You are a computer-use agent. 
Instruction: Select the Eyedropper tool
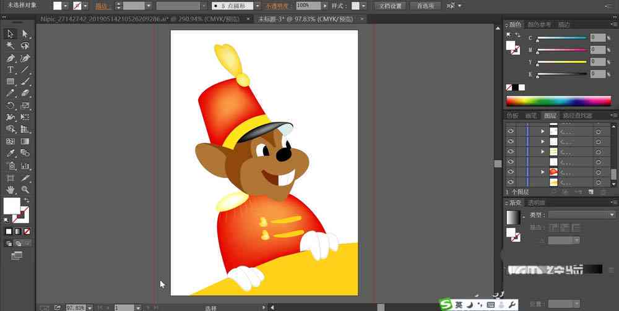coord(11,153)
